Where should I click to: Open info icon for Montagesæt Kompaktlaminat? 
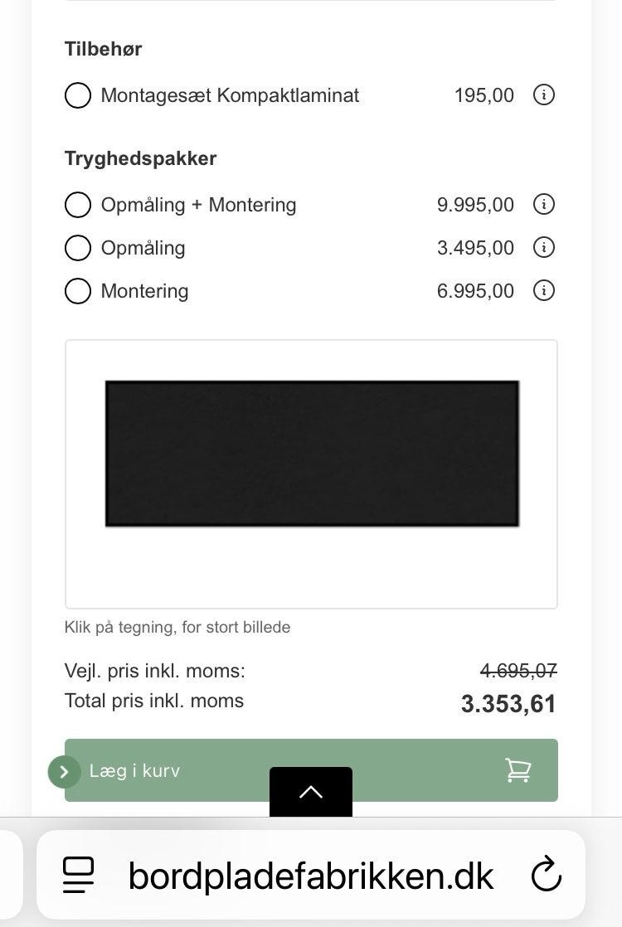[543, 95]
